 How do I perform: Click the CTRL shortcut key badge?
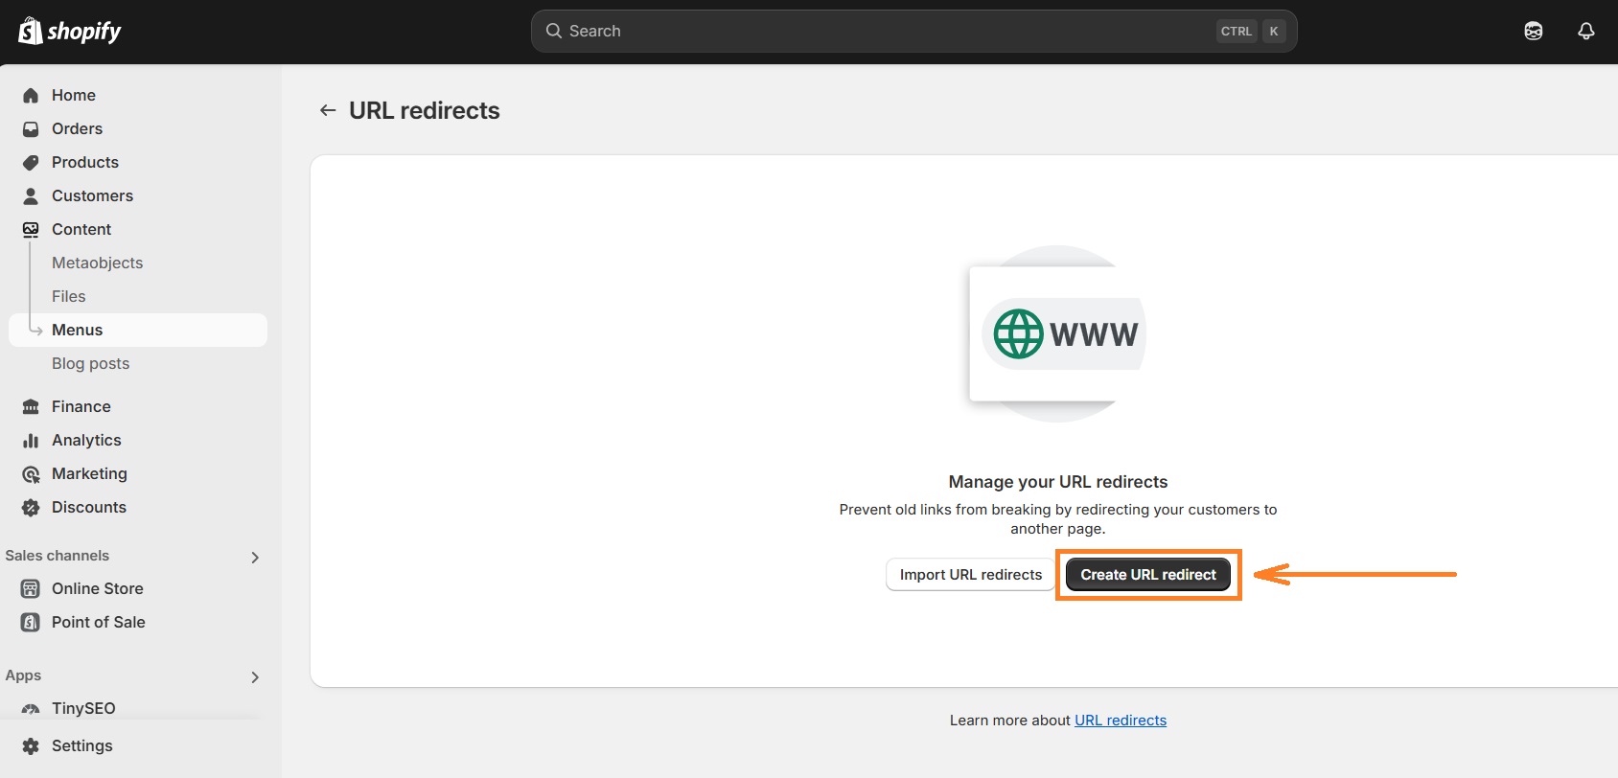coord(1237,31)
